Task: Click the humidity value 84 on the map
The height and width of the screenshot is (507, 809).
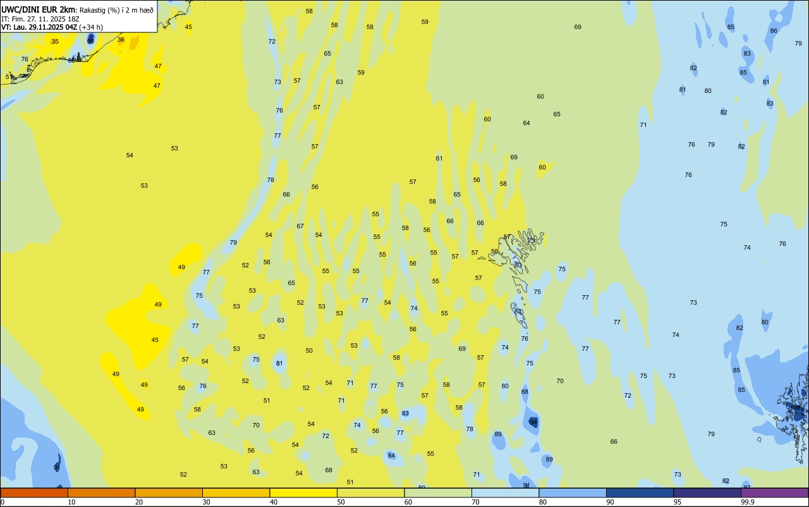Action: 391,456
